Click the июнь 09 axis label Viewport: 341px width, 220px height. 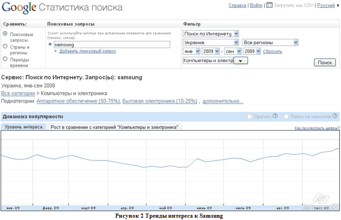(204, 208)
